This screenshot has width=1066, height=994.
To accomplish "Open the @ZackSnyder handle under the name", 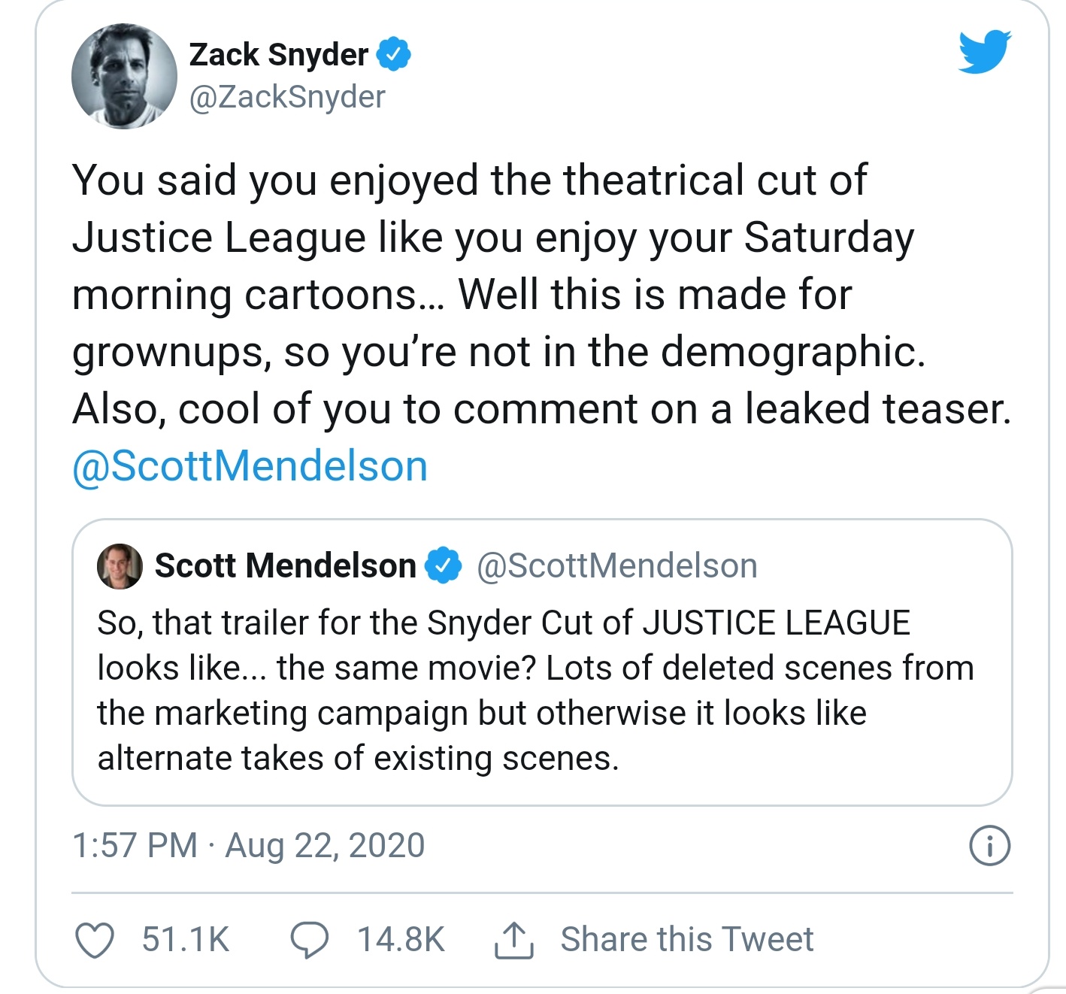I will (x=287, y=97).
